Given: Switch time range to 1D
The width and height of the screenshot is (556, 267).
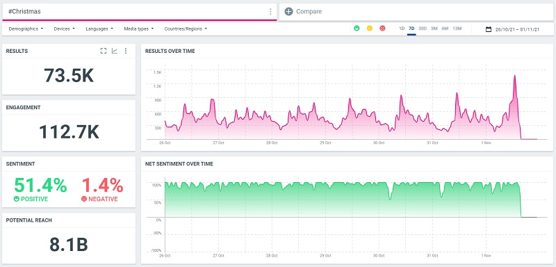Looking at the screenshot, I should 402,29.
